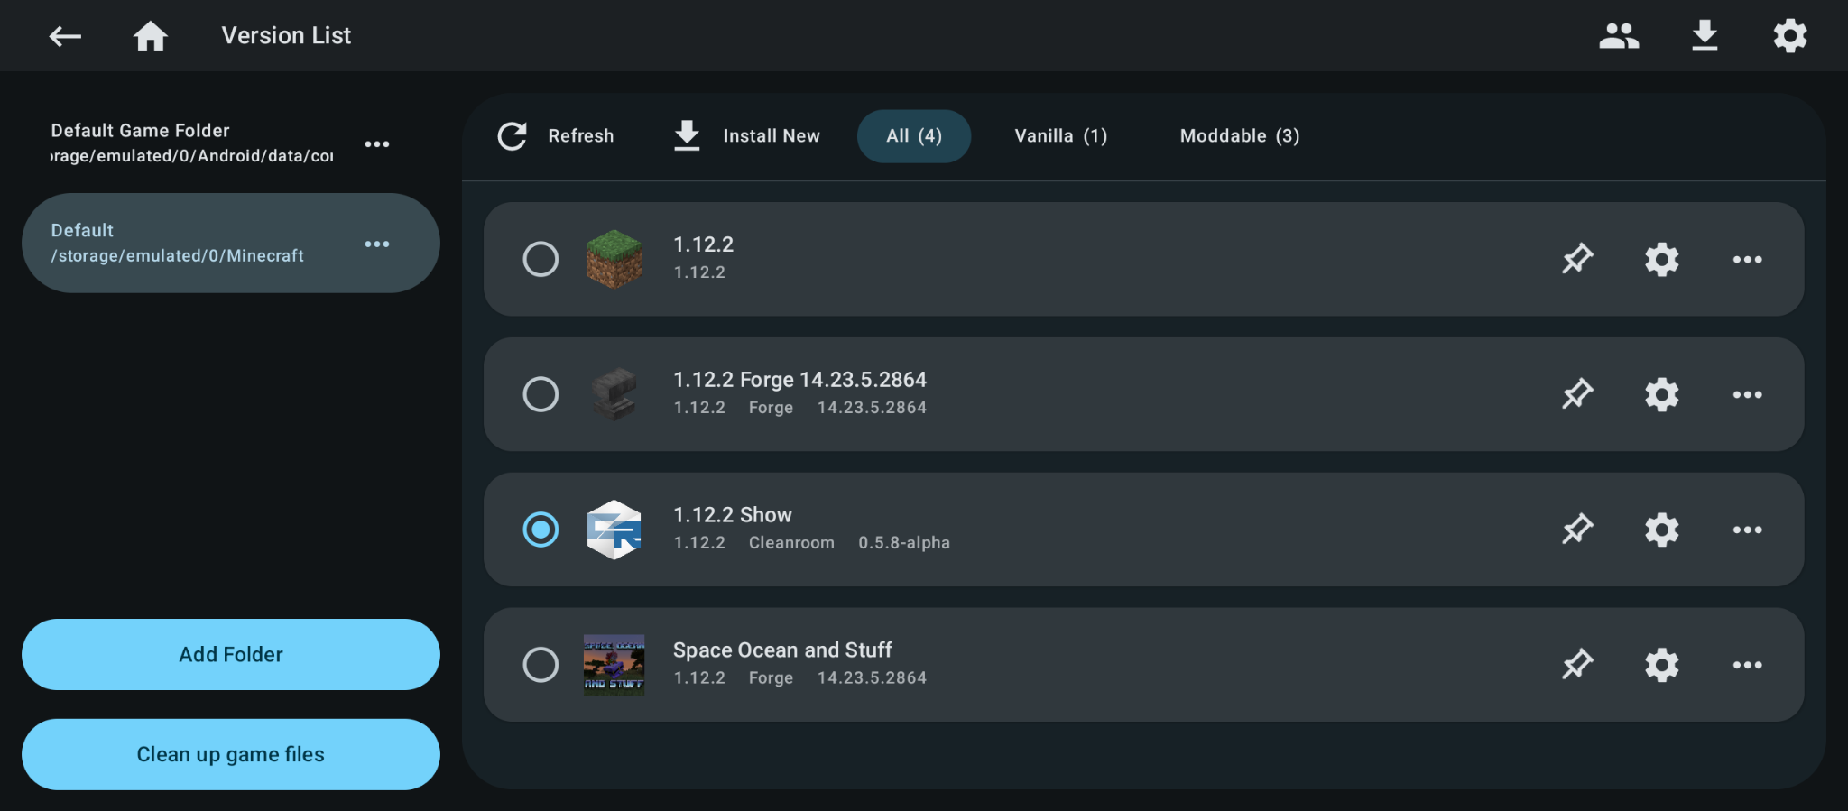Open settings gear for 1.12.2 Show

click(x=1662, y=530)
